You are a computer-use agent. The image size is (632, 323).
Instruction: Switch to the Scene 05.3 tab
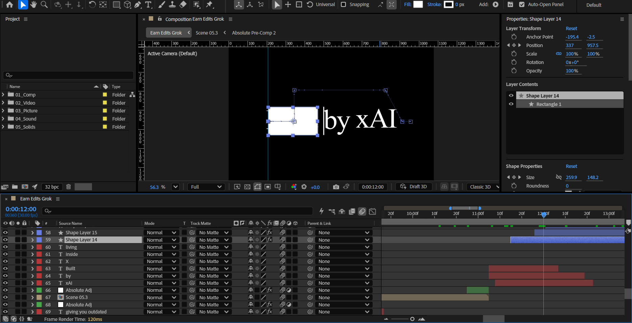pyautogui.click(x=207, y=33)
